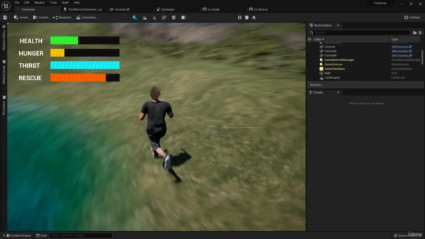Open World Outliner options gear
The image size is (425, 239).
420,33
